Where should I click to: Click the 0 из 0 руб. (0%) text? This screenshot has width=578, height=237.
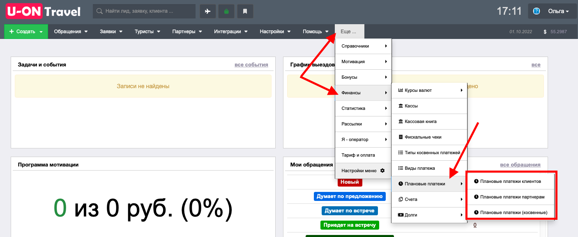pos(143,209)
